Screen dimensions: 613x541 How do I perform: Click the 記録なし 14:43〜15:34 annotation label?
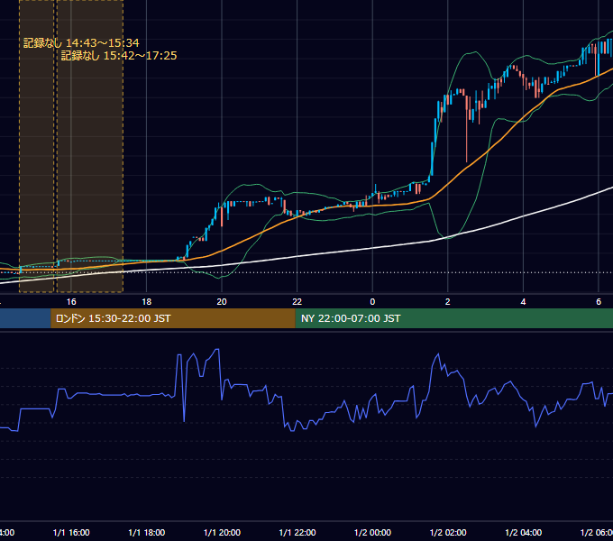[x=81, y=43]
